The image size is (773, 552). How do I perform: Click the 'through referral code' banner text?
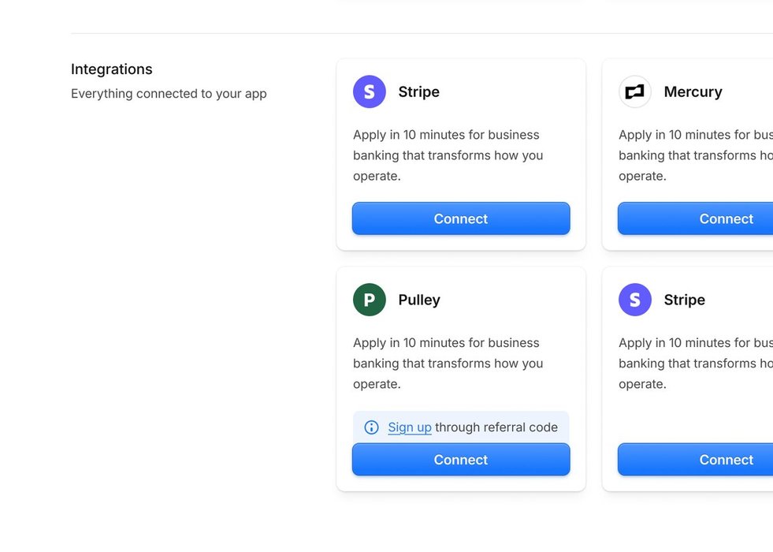point(496,427)
